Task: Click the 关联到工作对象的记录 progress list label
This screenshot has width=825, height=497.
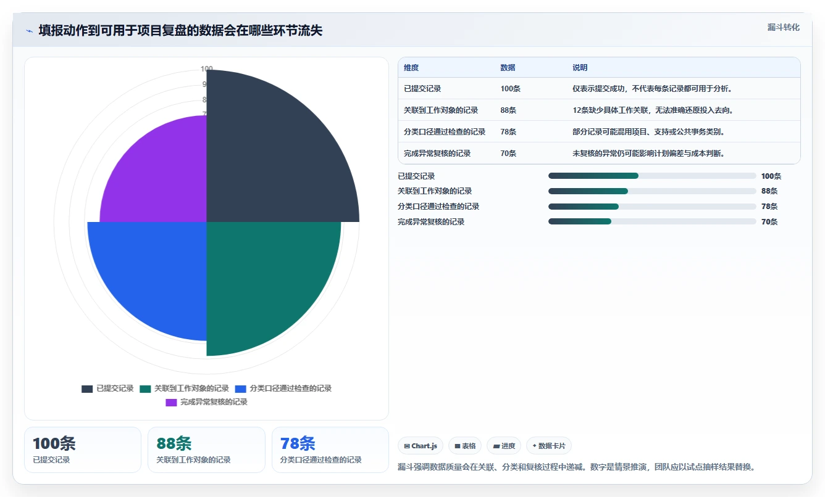Action: 435,191
